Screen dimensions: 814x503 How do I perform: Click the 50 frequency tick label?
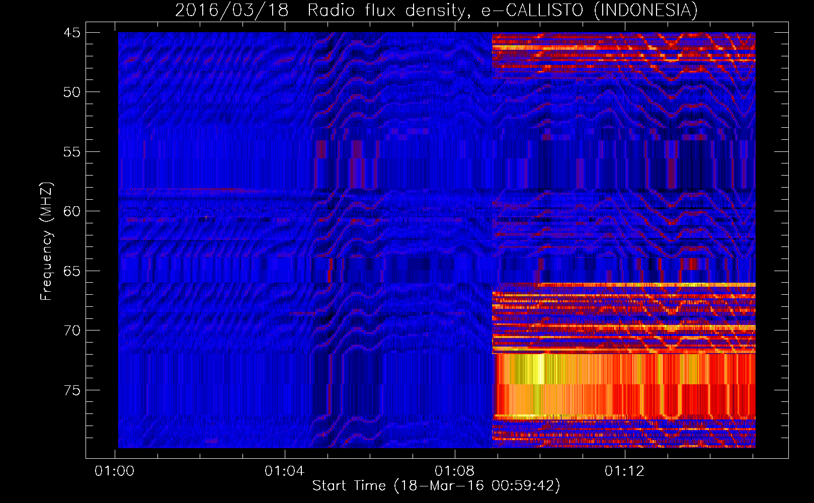72,92
